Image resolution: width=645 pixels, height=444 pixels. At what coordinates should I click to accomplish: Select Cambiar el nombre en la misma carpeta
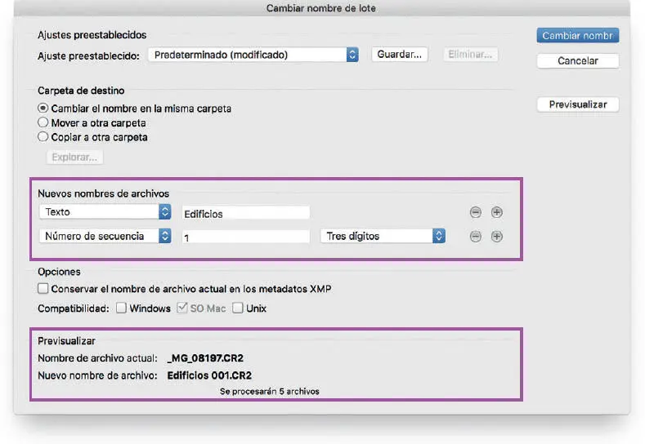click(43, 109)
